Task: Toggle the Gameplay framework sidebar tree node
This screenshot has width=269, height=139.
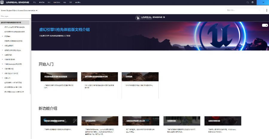Action: [x=2, y=64]
